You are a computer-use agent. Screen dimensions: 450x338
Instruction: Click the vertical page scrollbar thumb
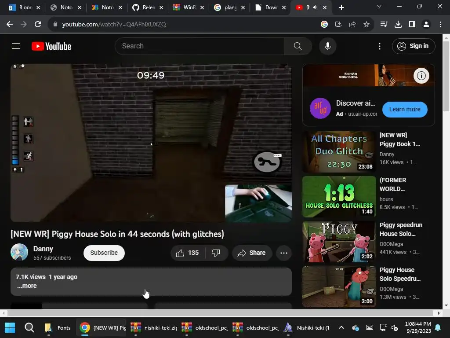446,76
